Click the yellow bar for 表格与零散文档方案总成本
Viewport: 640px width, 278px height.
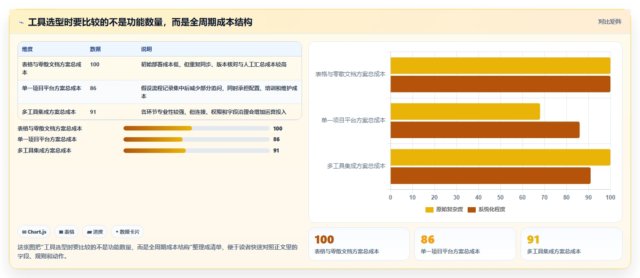pyautogui.click(x=500, y=65)
